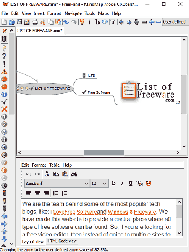Viewport: 189px width, 252px height.
Task: Click the blue minus fold-all icon
Action: (x=158, y=22)
